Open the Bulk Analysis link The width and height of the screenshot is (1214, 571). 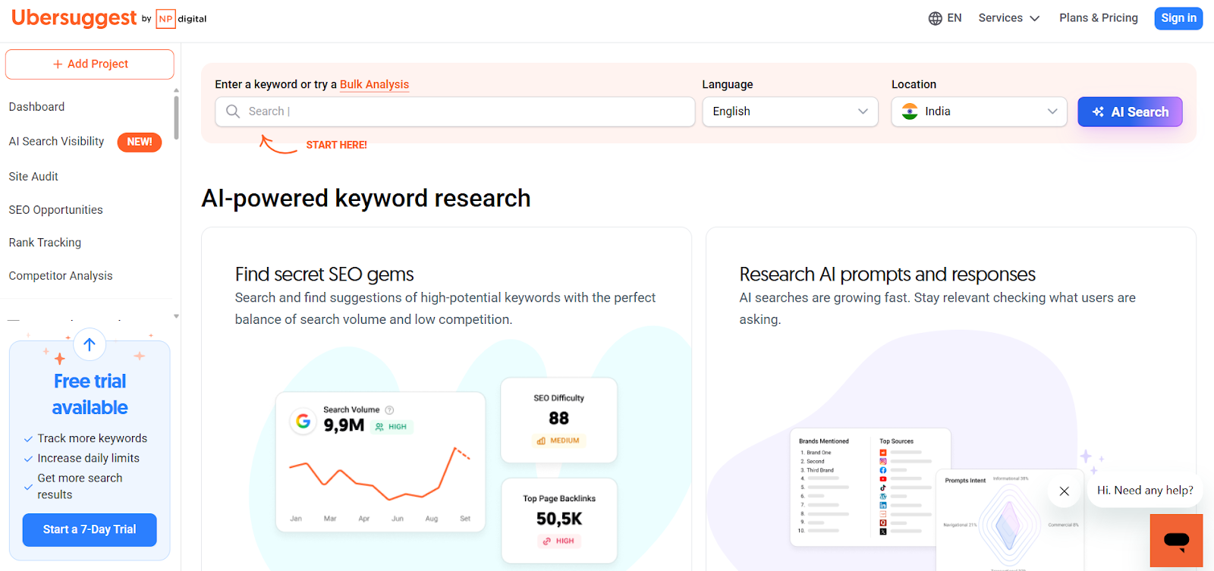374,84
